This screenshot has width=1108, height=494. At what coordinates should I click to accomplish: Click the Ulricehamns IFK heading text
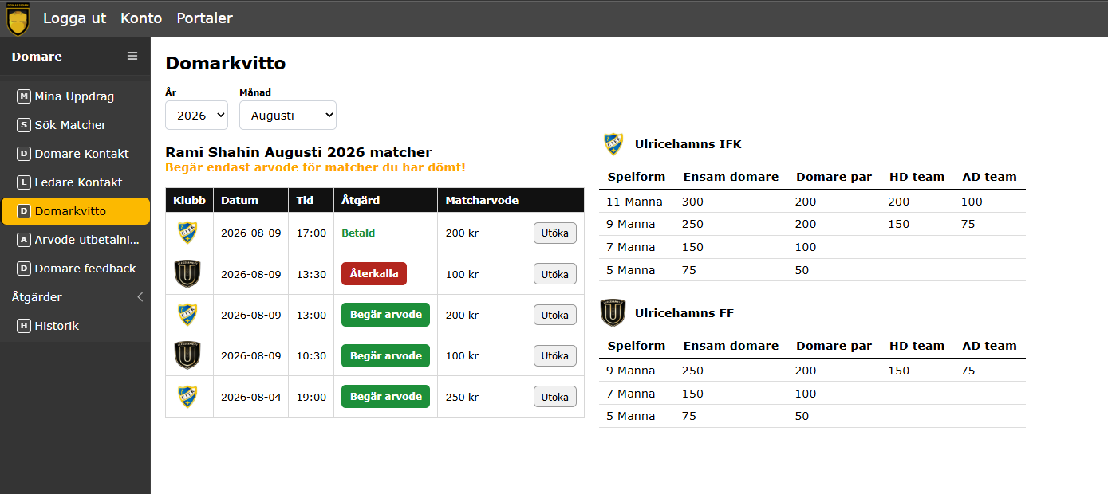pos(688,144)
